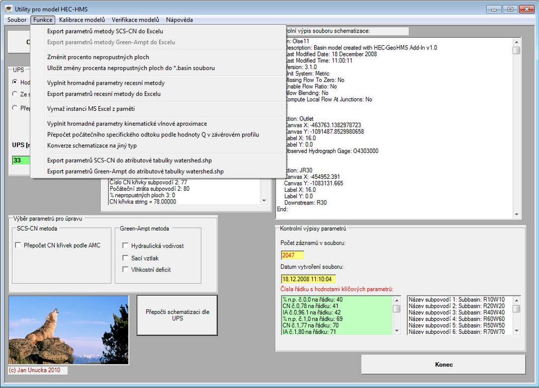Open the Nápověda menu

click(x=179, y=20)
